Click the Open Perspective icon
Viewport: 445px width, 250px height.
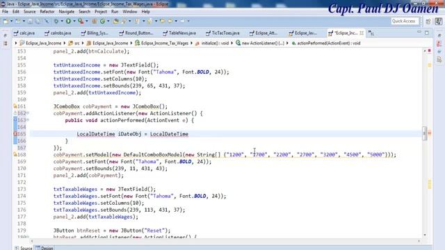(x=428, y=22)
